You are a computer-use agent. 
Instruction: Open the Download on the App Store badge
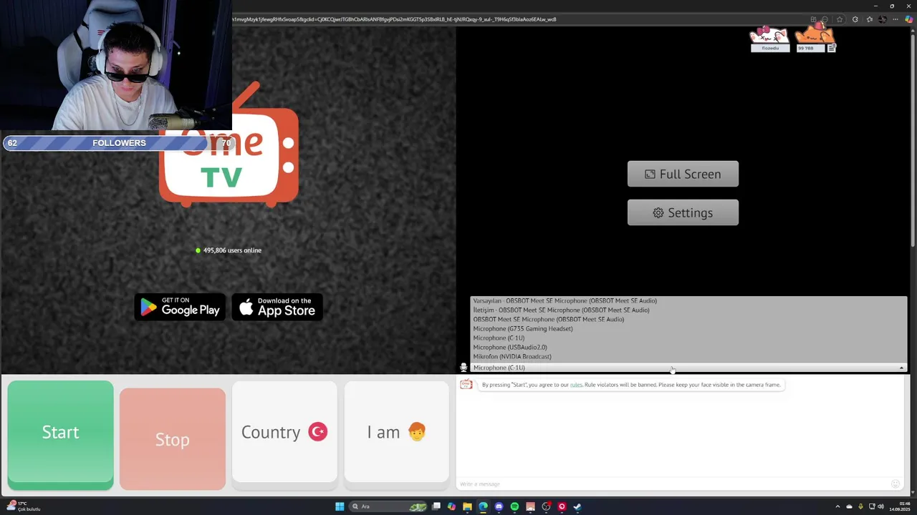click(x=277, y=308)
